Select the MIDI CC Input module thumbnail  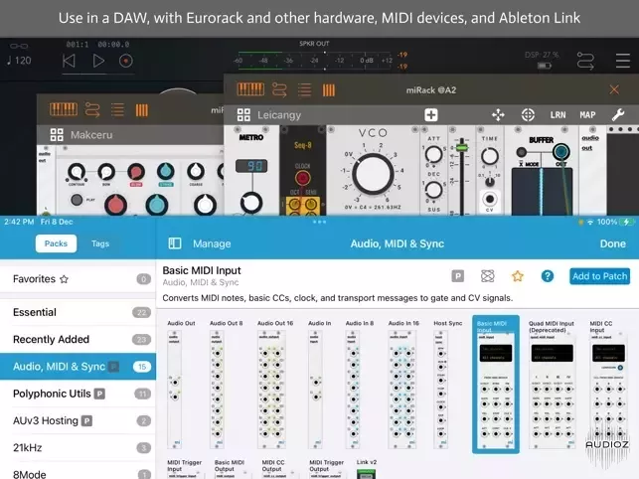pos(608,391)
